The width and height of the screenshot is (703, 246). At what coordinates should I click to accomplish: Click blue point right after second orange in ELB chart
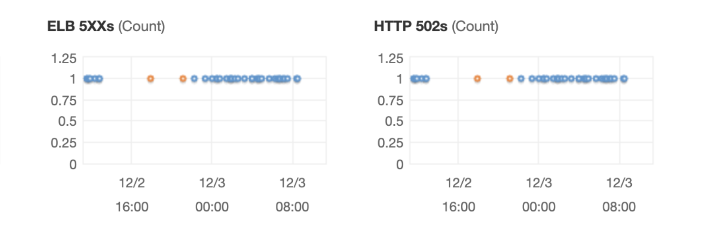(194, 79)
